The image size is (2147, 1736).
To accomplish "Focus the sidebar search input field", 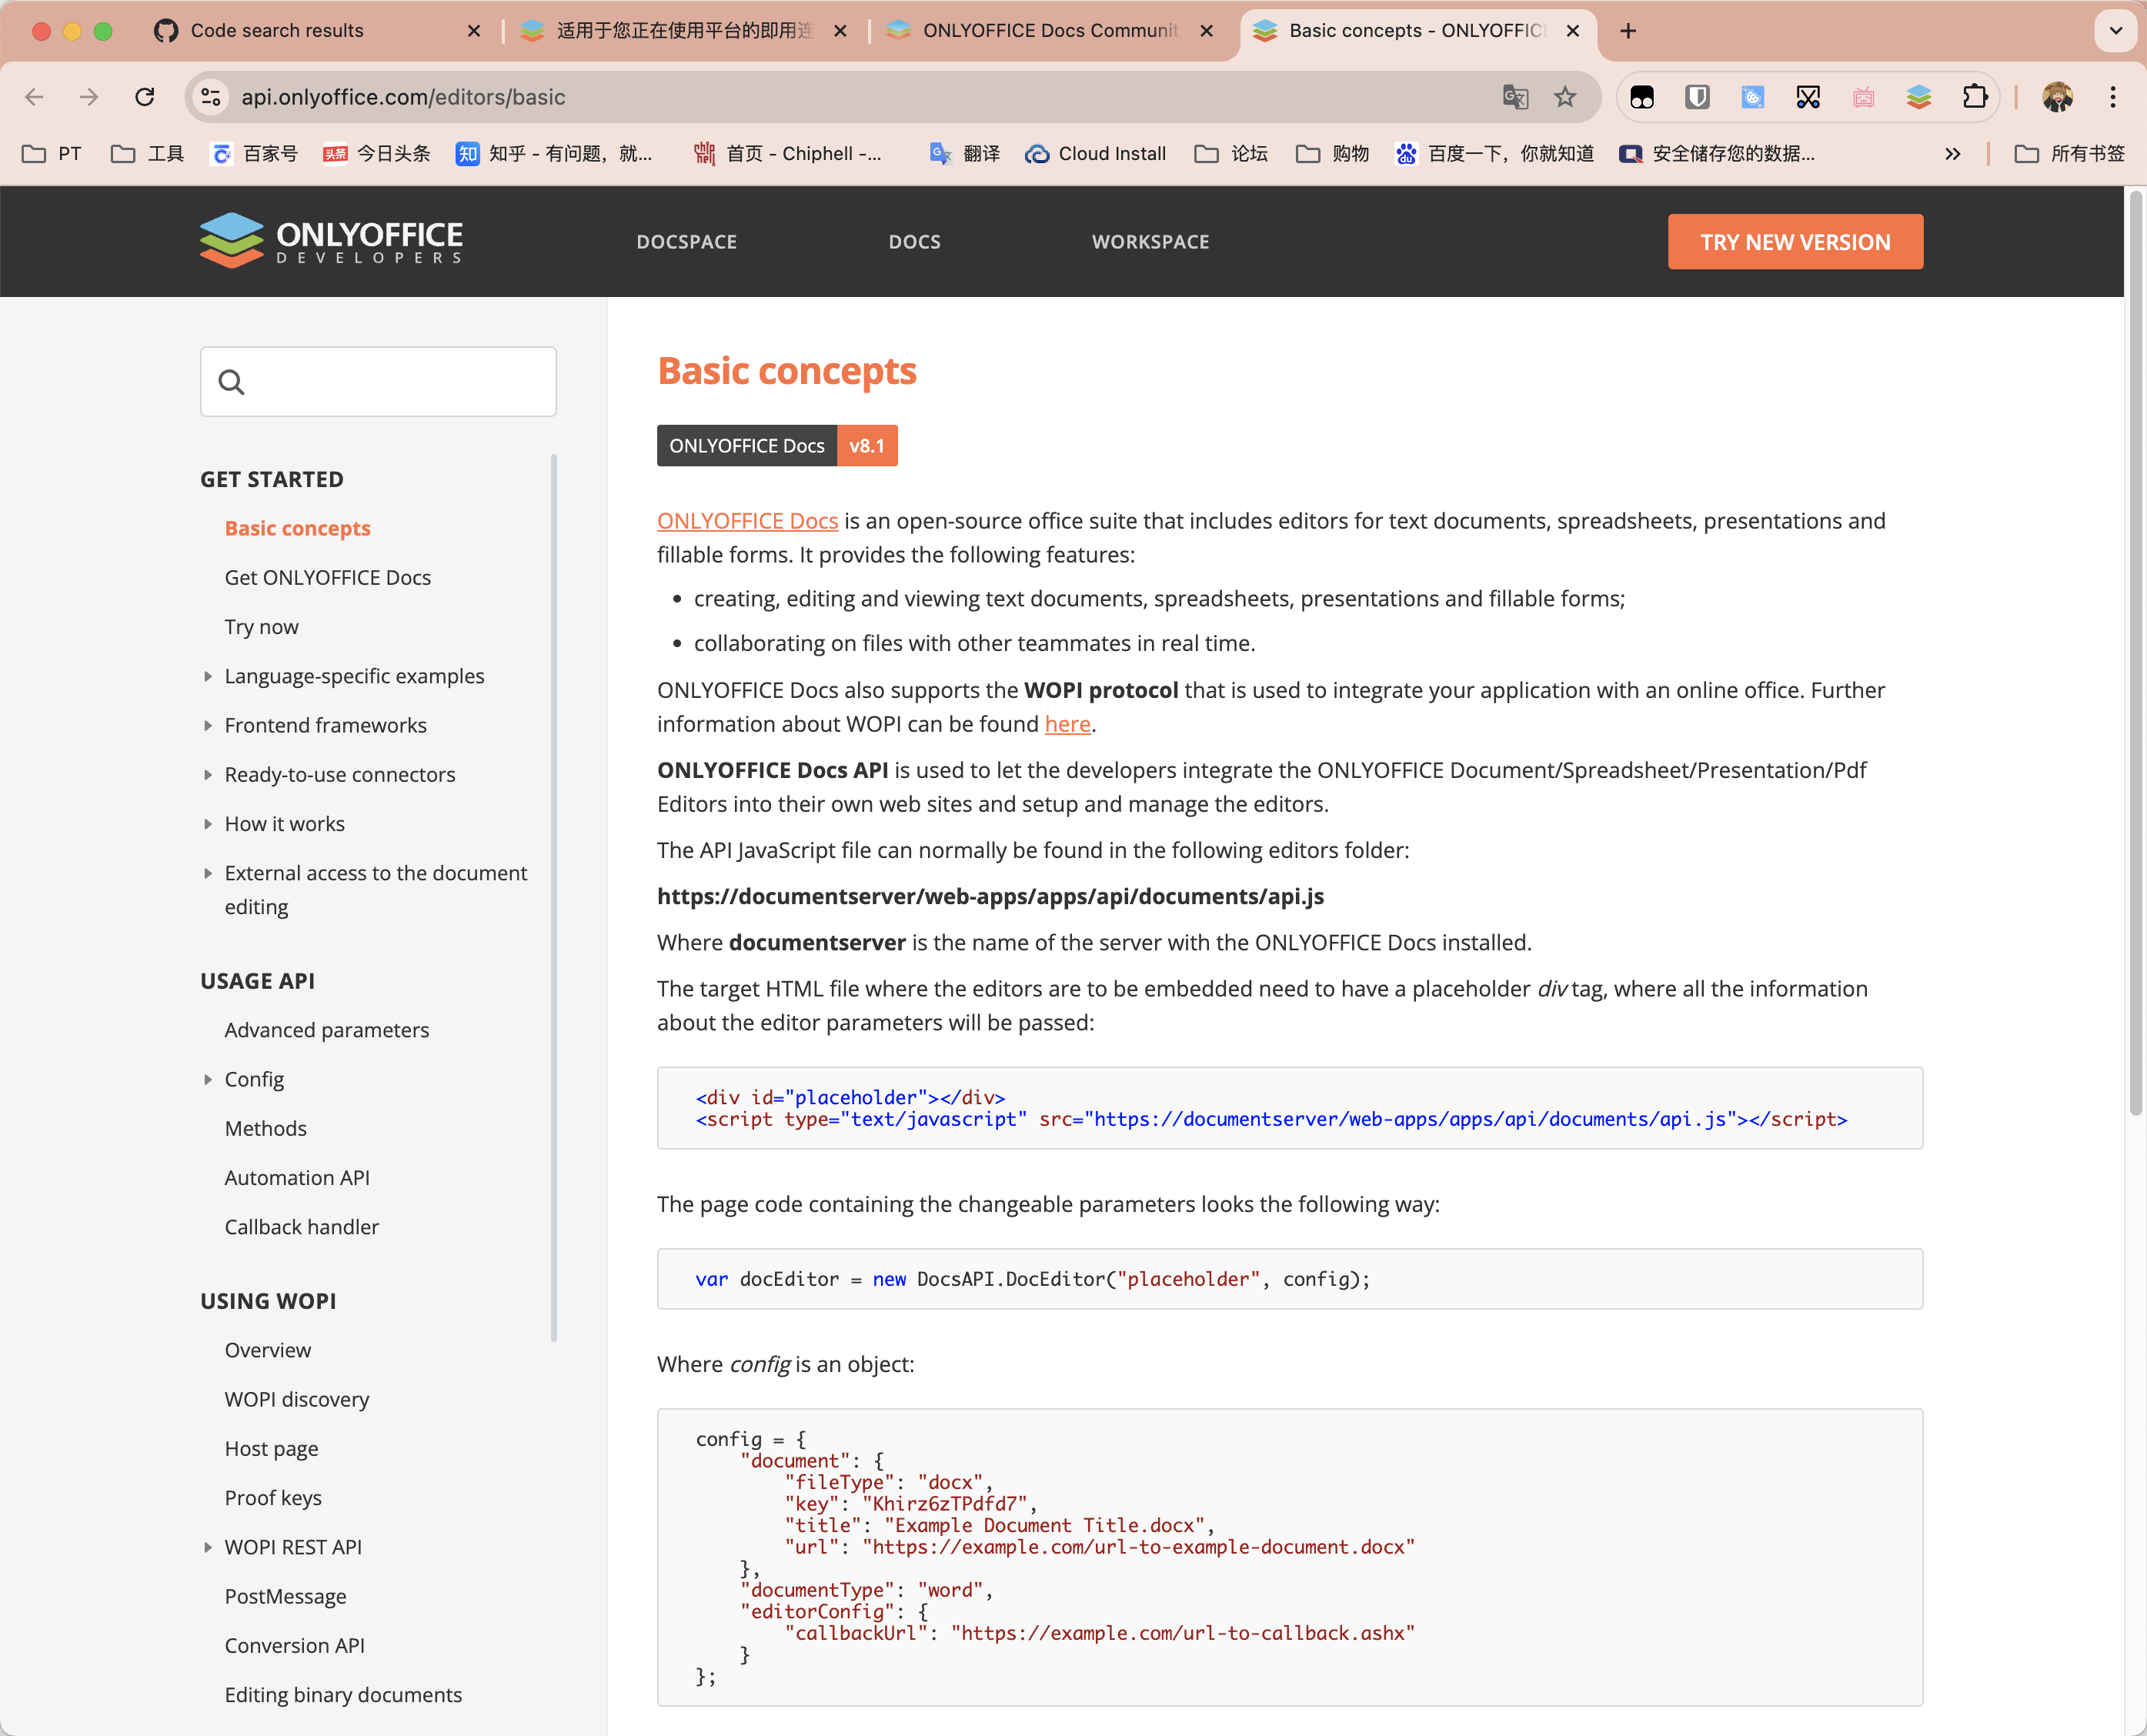I will coord(378,382).
